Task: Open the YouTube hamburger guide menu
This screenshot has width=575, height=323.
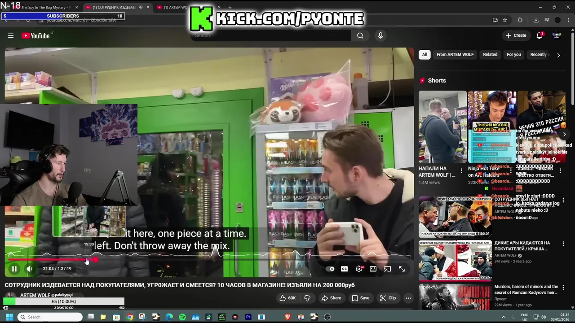Action: pos(11,35)
